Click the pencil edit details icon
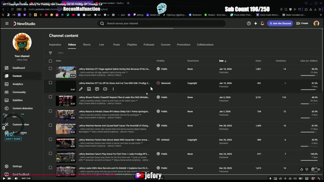This screenshot has width=324, height=182. pyautogui.click(x=81, y=89)
